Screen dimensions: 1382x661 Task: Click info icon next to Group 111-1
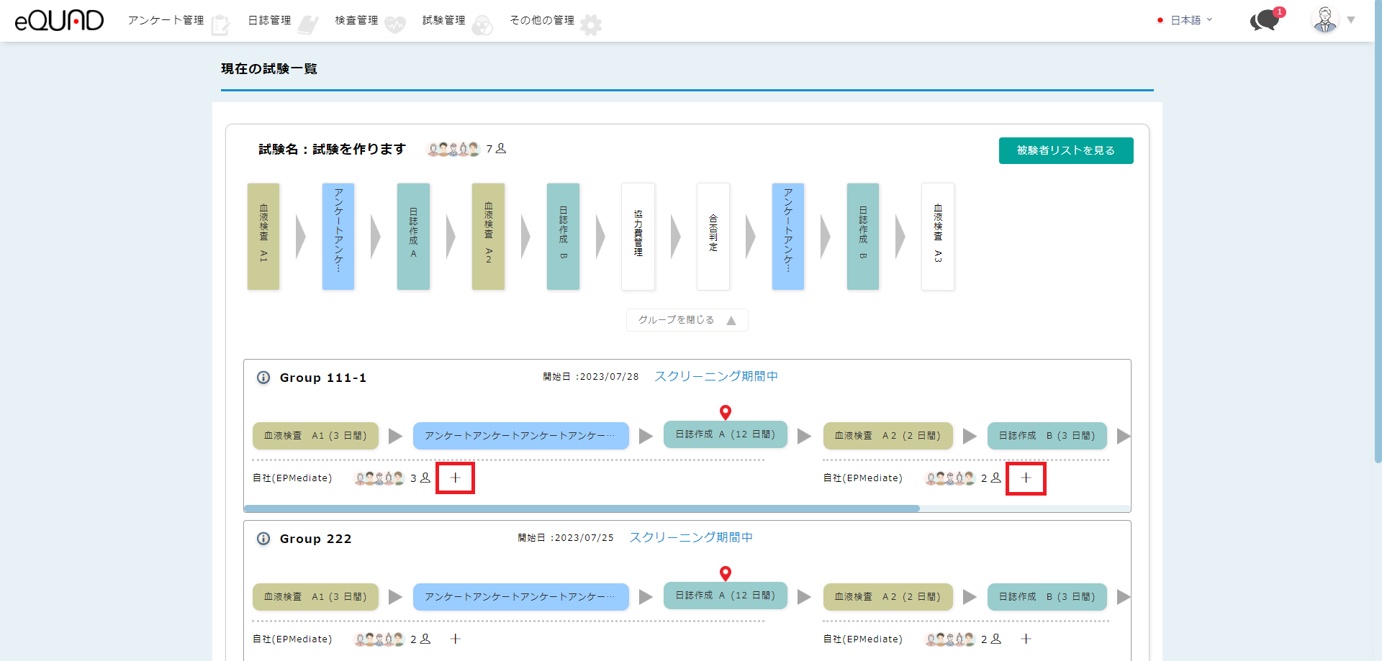(x=263, y=378)
